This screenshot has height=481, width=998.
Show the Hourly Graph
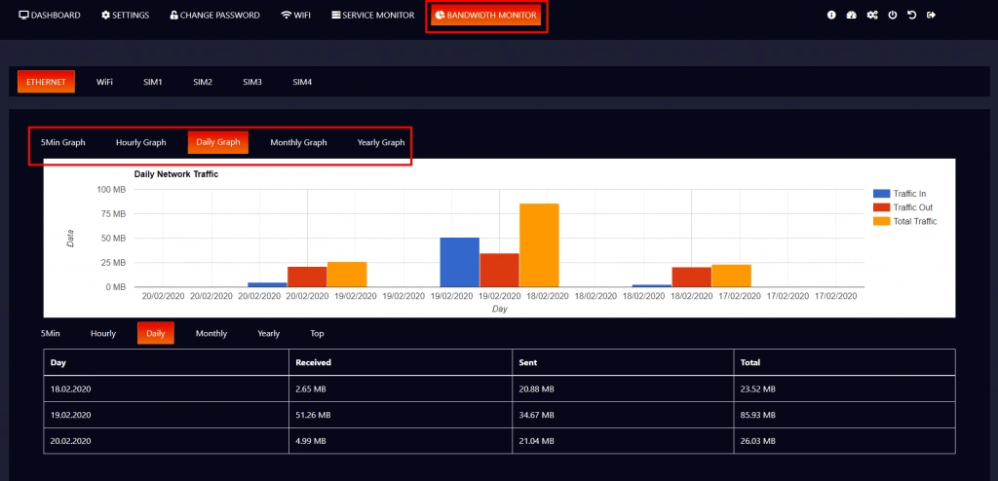point(140,142)
